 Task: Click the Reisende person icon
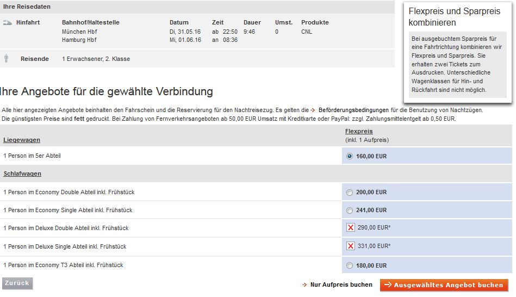pyautogui.click(x=7, y=58)
